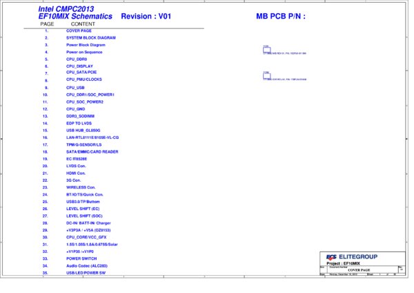Image resolution: width=414 pixels, height=293 pixels.
Task: Click the "POWER SWITCH" entry
Action: pyautogui.click(x=81, y=258)
